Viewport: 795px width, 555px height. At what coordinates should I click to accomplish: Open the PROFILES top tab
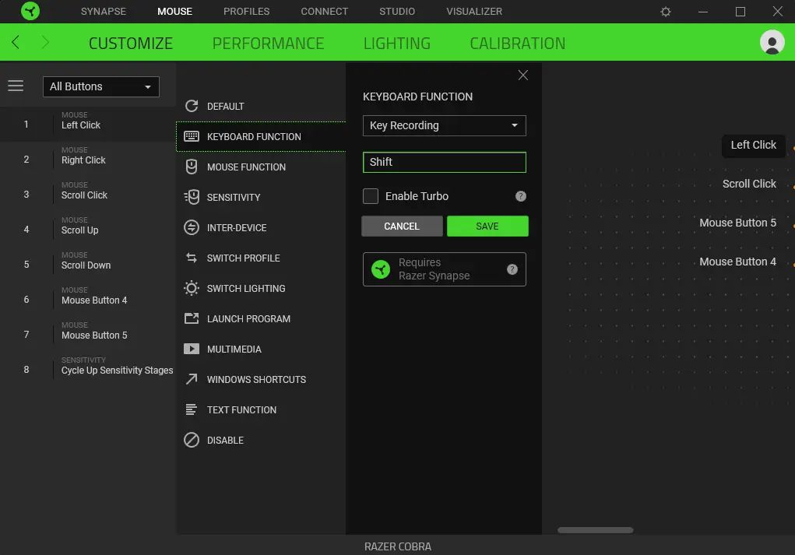point(246,11)
